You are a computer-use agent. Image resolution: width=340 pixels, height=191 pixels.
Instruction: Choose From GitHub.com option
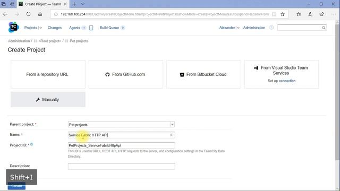point(126,74)
